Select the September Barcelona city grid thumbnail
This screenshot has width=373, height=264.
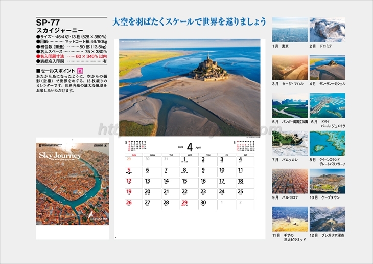click(290, 181)
